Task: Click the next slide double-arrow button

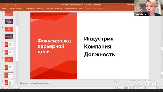Action: tap(162, 77)
